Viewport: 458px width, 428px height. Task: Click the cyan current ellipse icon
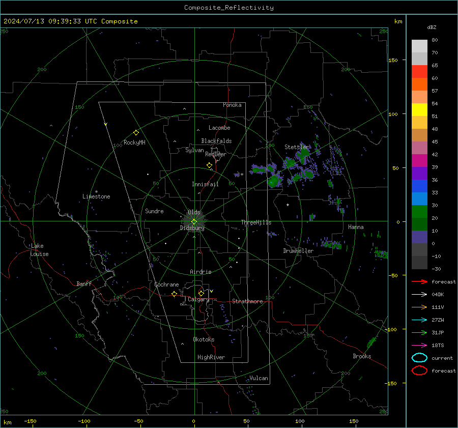(x=419, y=358)
